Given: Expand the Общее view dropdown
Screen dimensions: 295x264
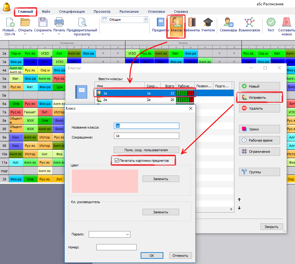Looking at the screenshot, I should click(x=145, y=20).
